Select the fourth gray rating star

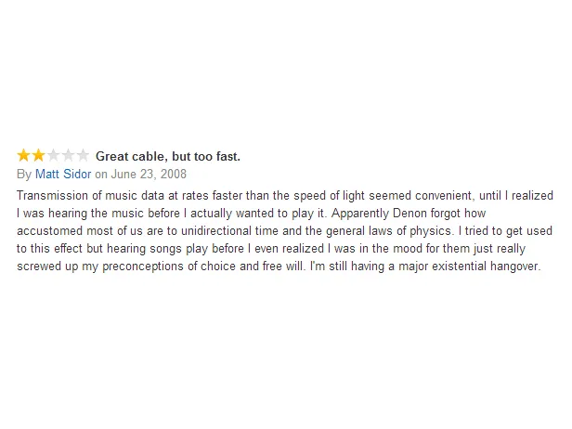click(x=68, y=155)
